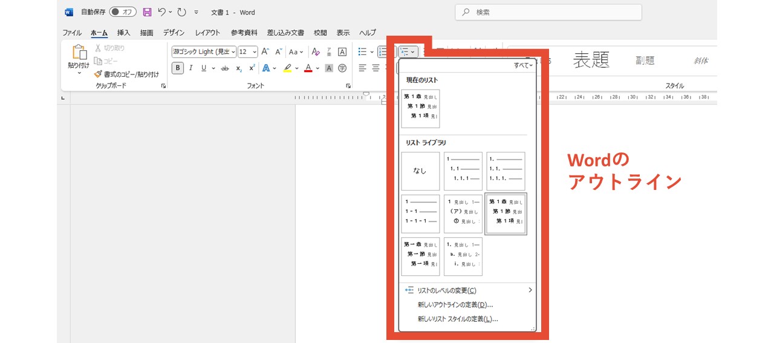The width and height of the screenshot is (774, 343).
Task: Click the Cut (切り取り) scissors button
Action: tap(109, 48)
